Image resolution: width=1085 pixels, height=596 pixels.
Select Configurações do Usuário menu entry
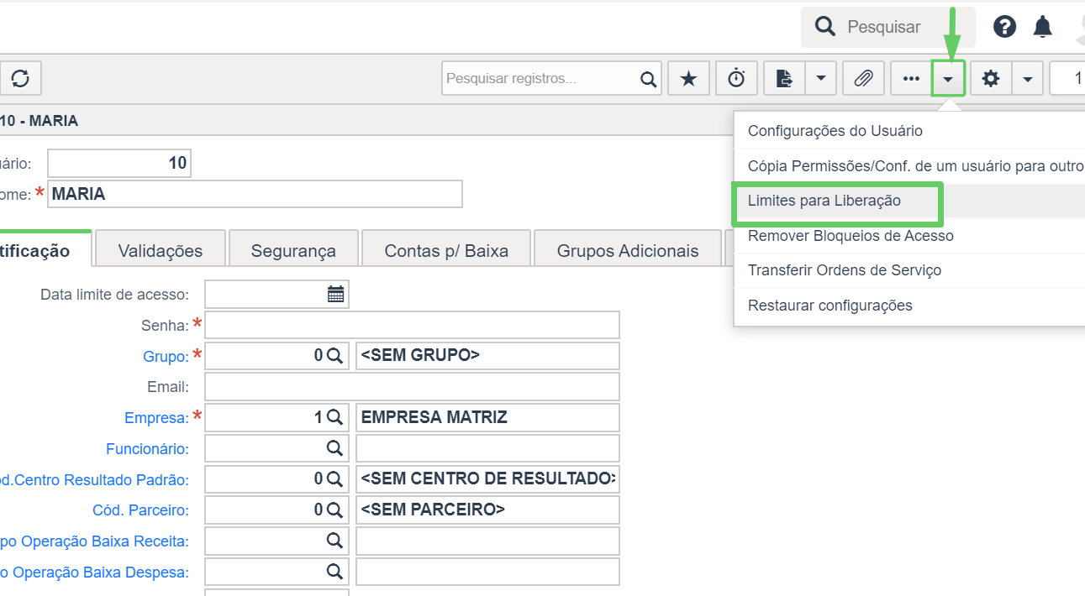pos(909,131)
